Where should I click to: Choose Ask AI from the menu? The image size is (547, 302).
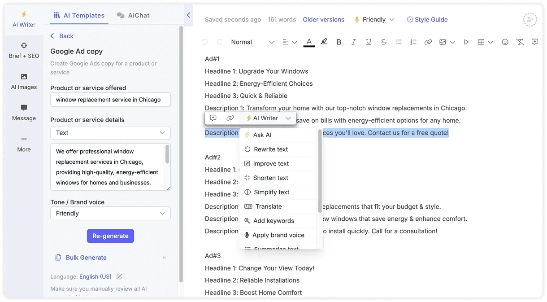(x=278, y=135)
